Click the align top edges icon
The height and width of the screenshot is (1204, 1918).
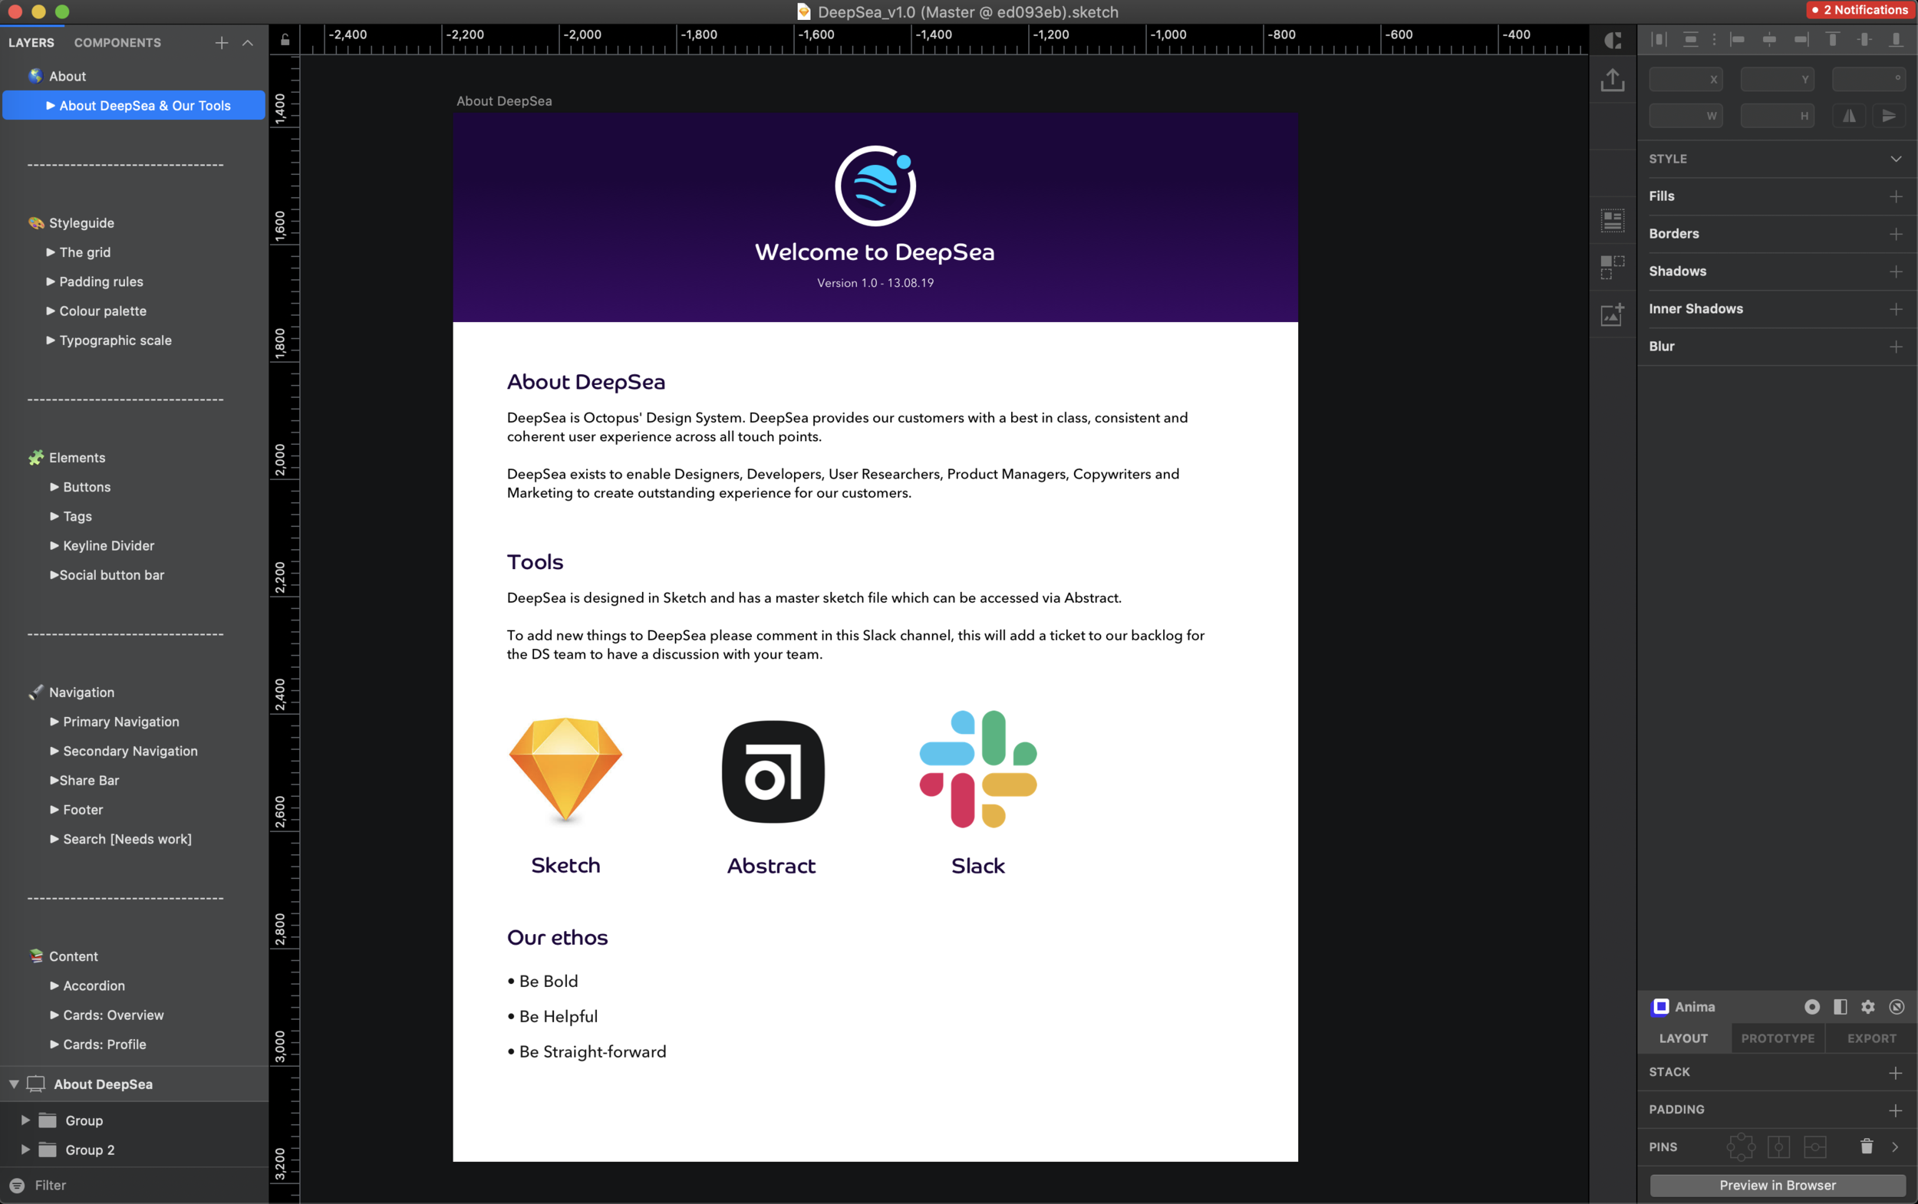pos(1832,39)
